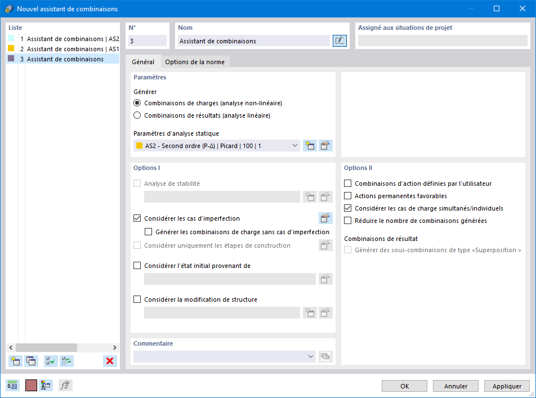
Task: Delete the combination wizard with the red X
Action: tap(109, 361)
